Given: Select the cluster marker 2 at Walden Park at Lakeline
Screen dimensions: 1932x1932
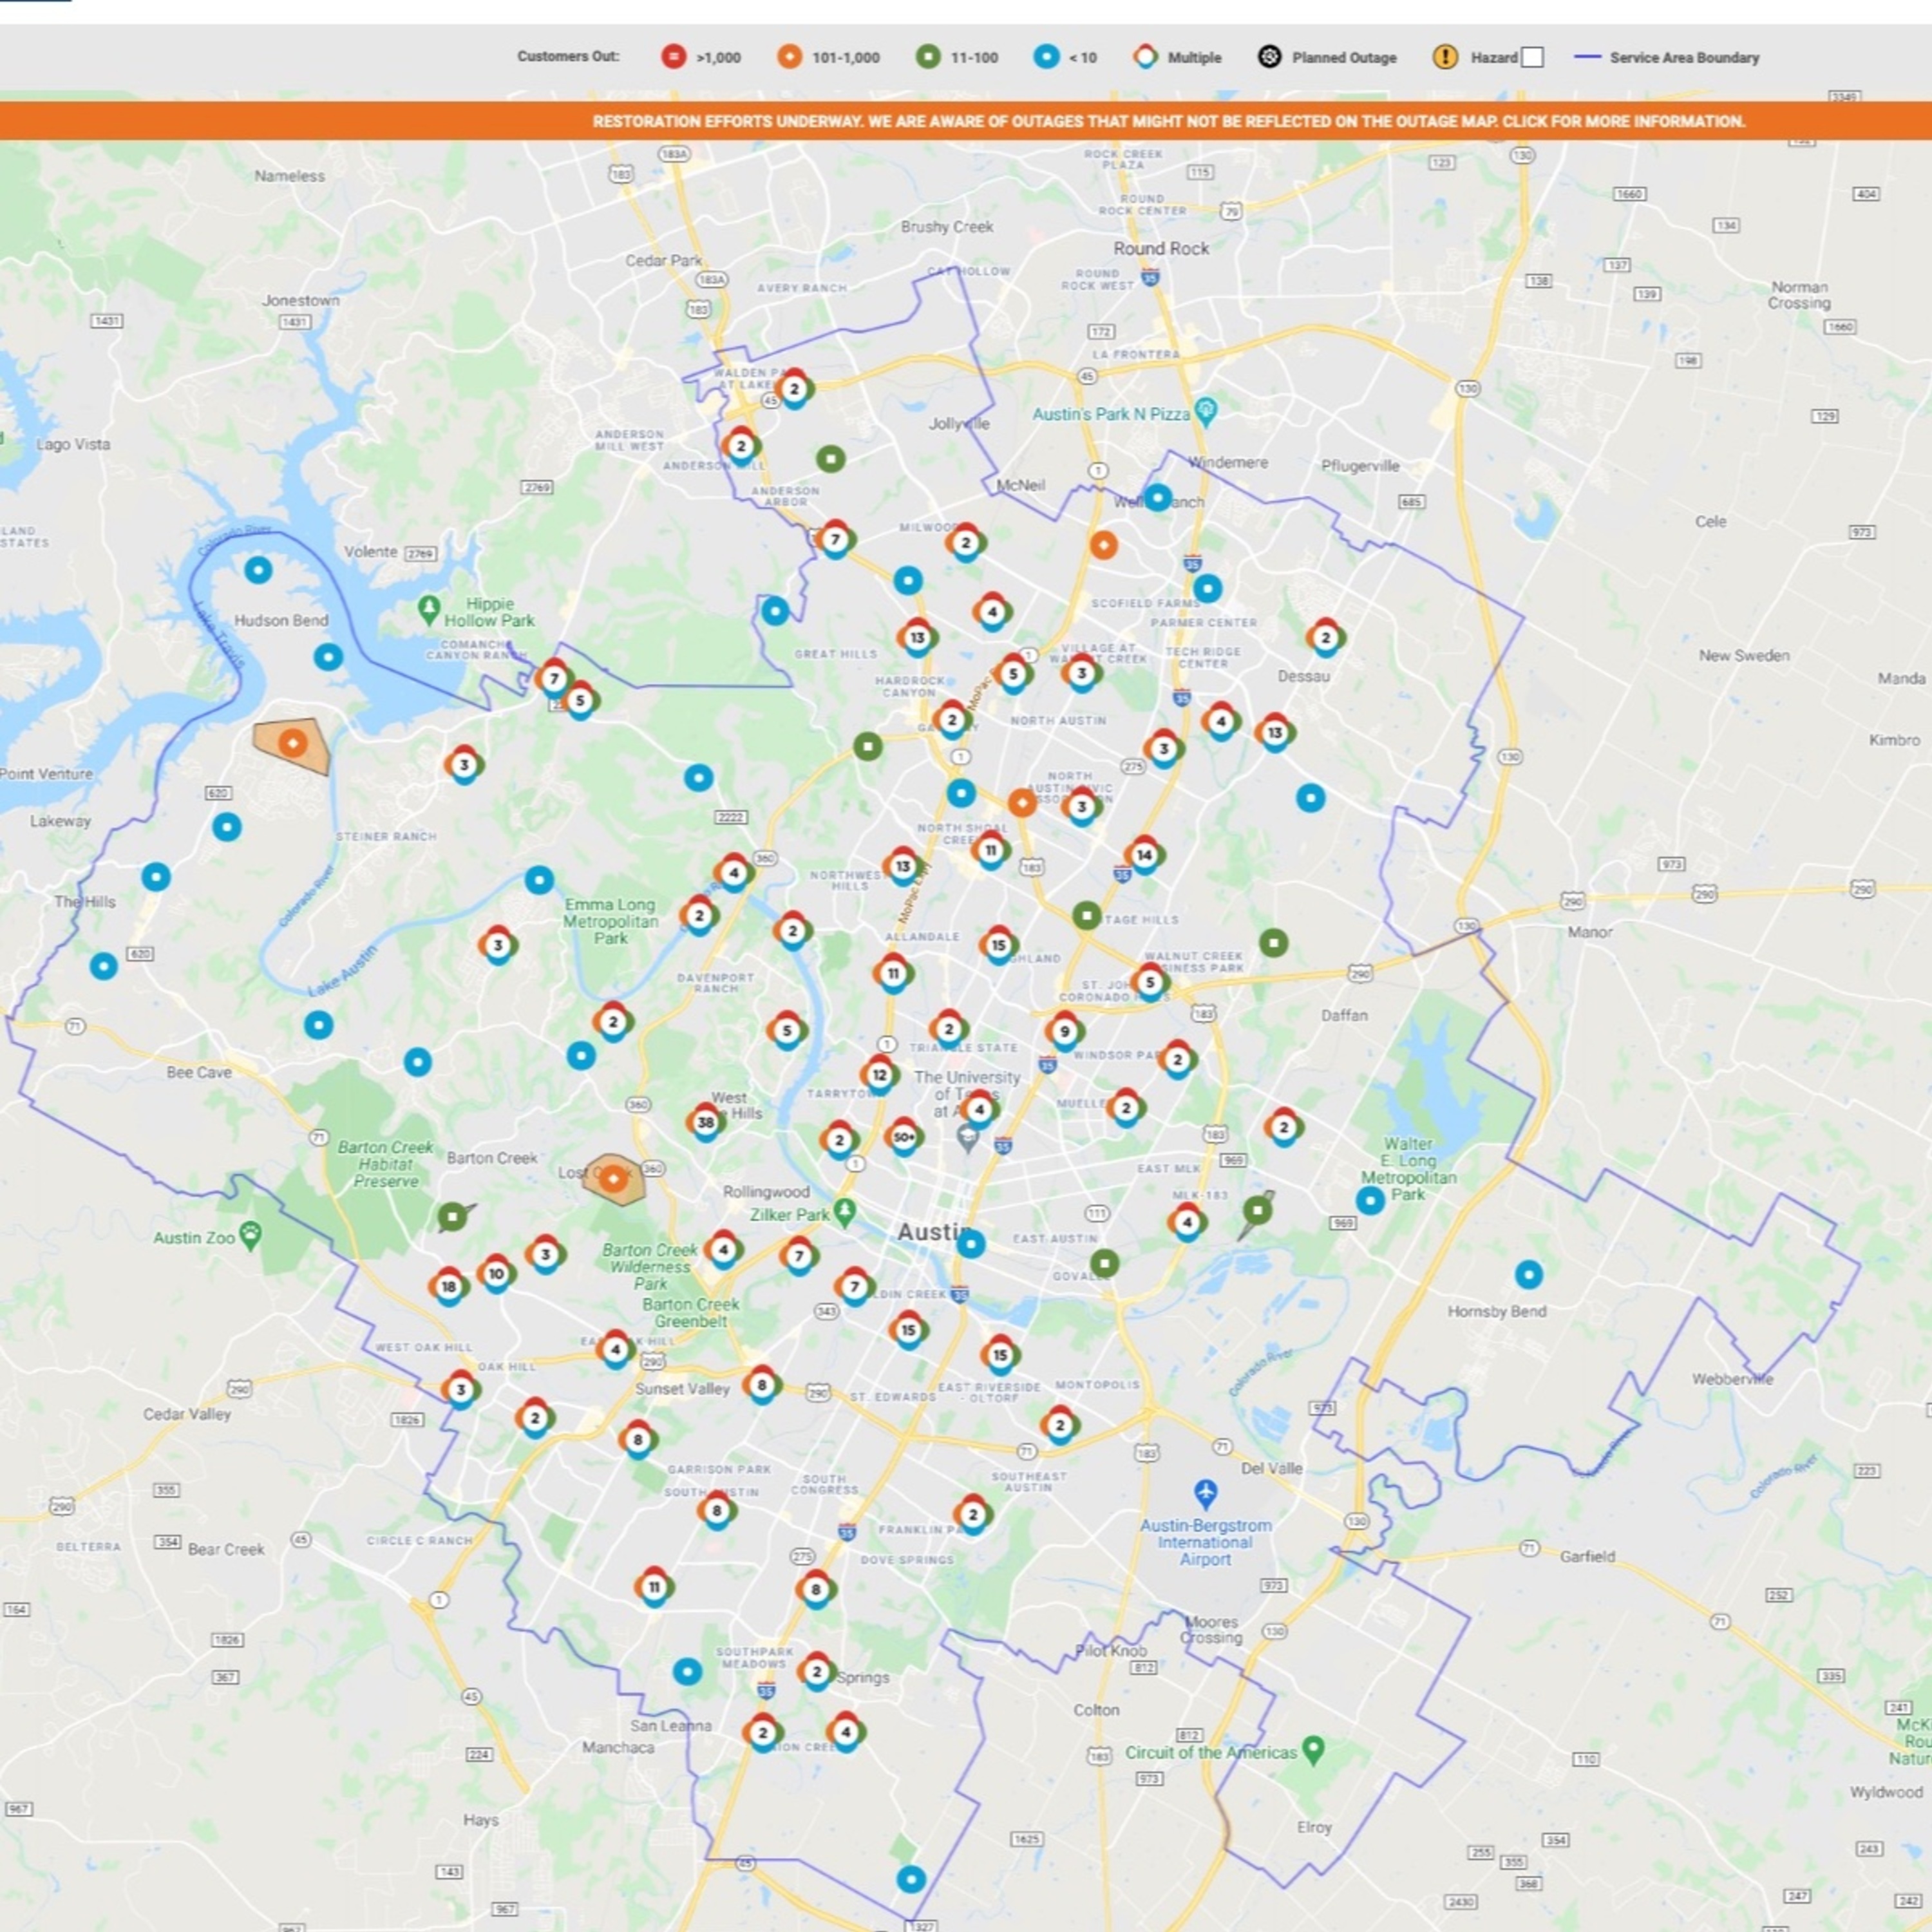Looking at the screenshot, I should 794,389.
